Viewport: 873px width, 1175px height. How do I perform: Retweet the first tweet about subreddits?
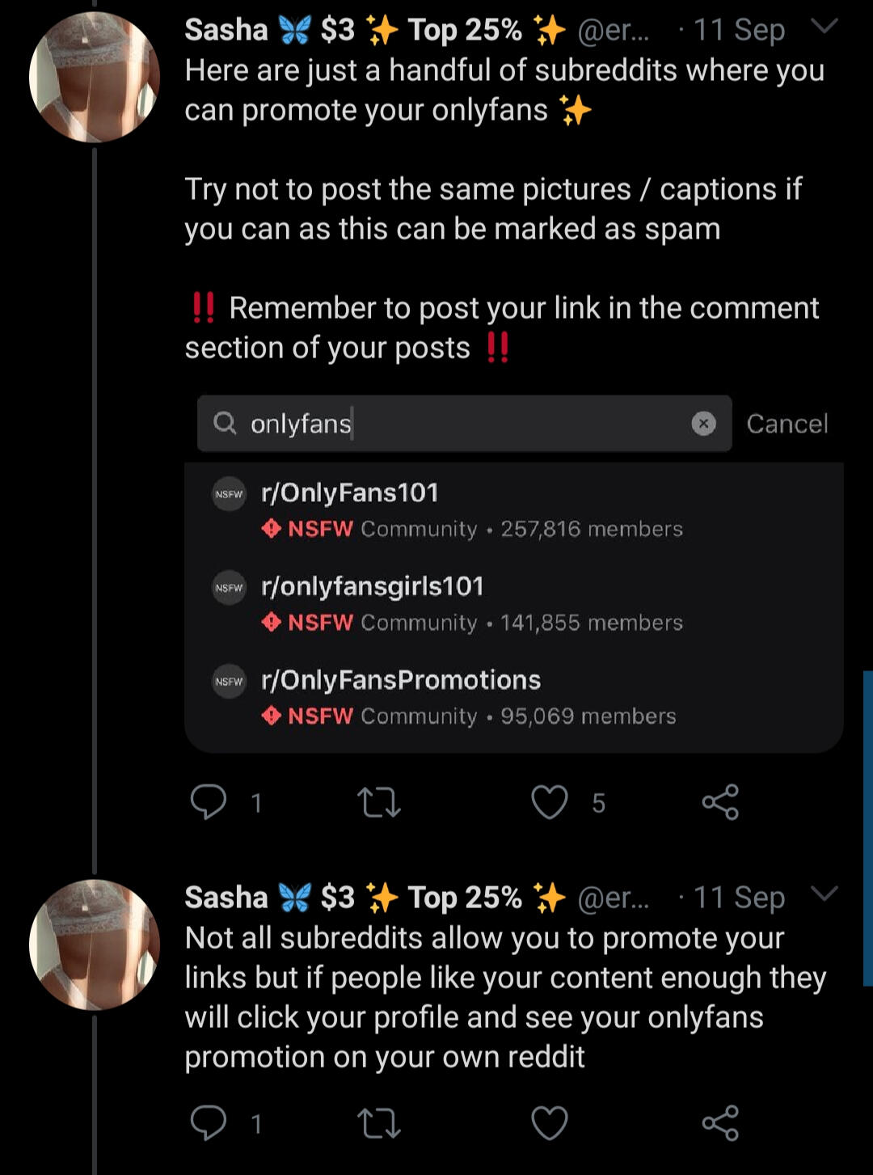378,802
